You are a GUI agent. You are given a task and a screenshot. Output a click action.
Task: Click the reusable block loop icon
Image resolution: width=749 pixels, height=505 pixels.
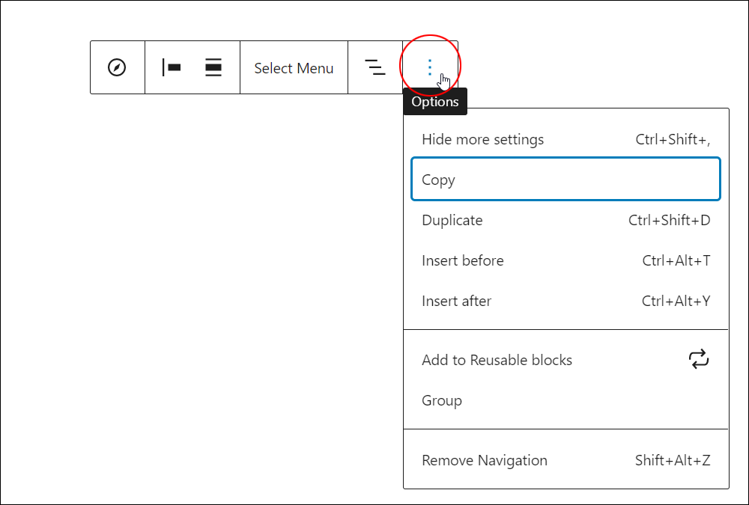coord(699,359)
